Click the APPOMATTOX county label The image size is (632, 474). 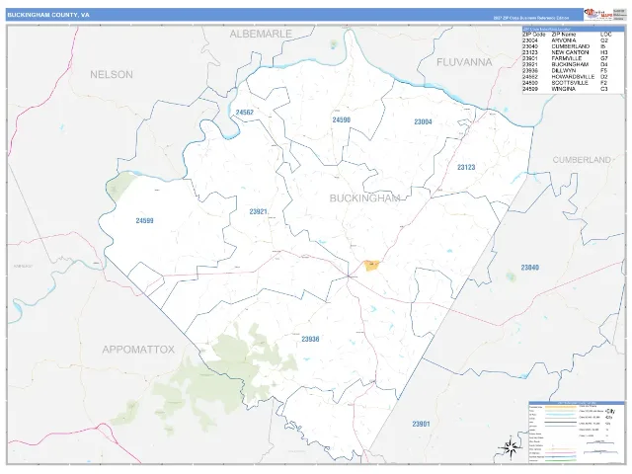pyautogui.click(x=138, y=350)
